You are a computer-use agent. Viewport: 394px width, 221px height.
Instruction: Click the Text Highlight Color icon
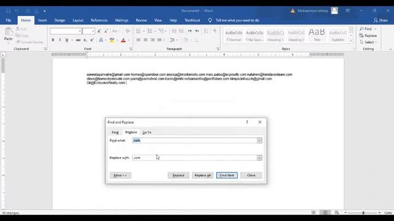pyautogui.click(x=112, y=40)
